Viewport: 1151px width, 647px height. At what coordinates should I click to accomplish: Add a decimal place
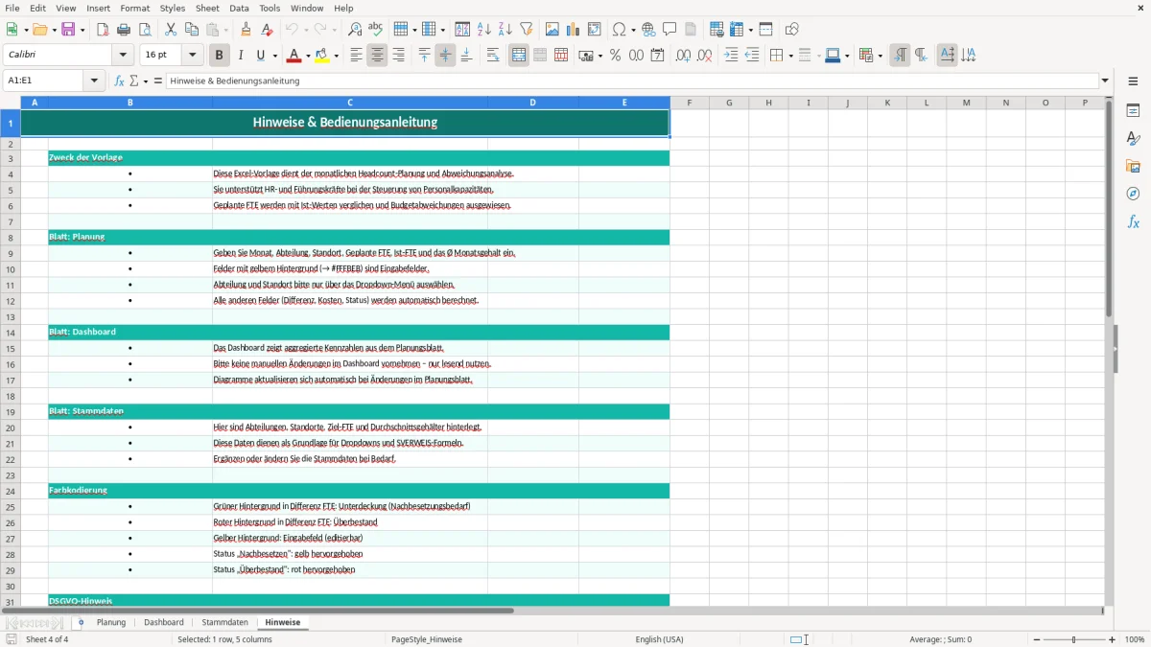[683, 56]
